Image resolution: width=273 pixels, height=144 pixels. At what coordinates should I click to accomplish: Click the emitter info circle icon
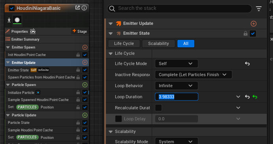(x=84, y=8)
